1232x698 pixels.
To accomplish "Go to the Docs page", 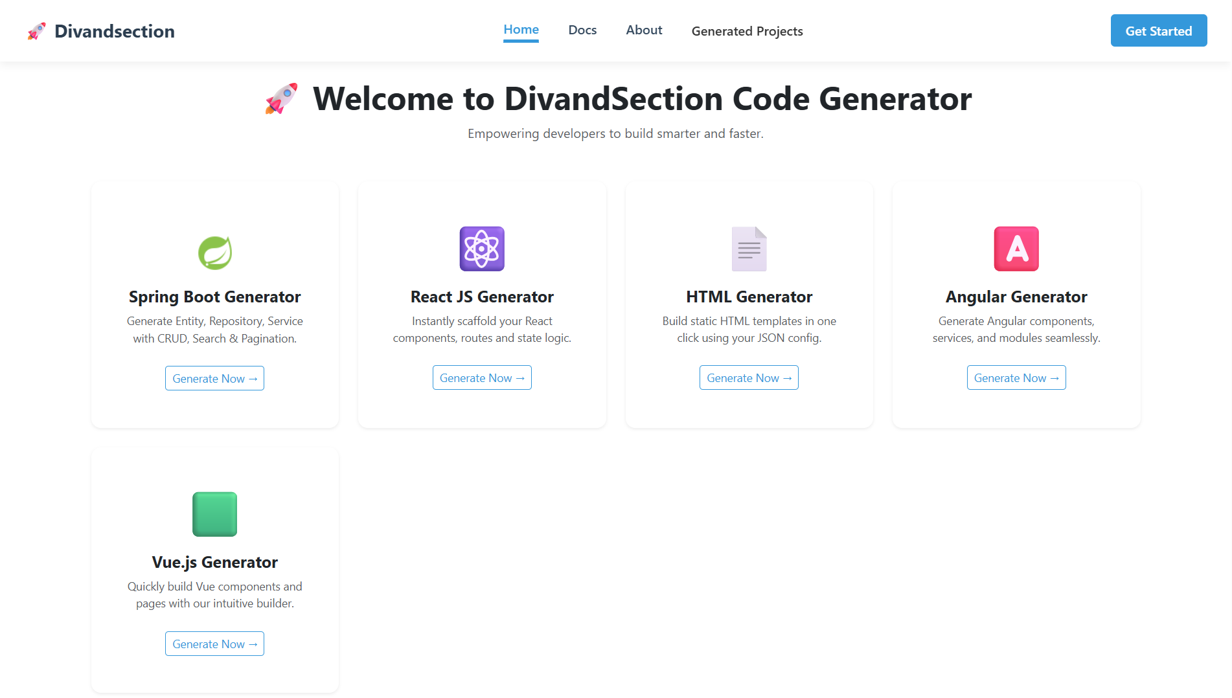I will click(582, 30).
